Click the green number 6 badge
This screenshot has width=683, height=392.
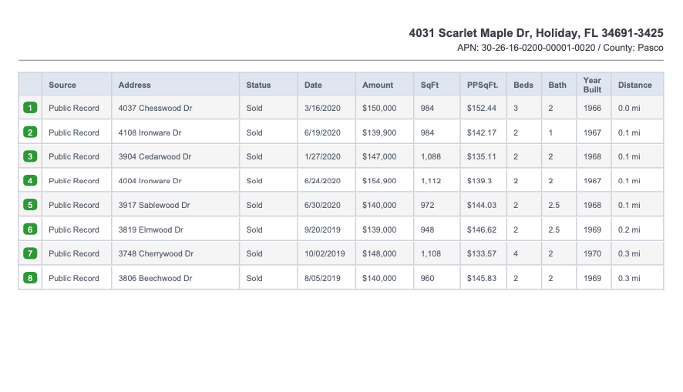click(30, 230)
